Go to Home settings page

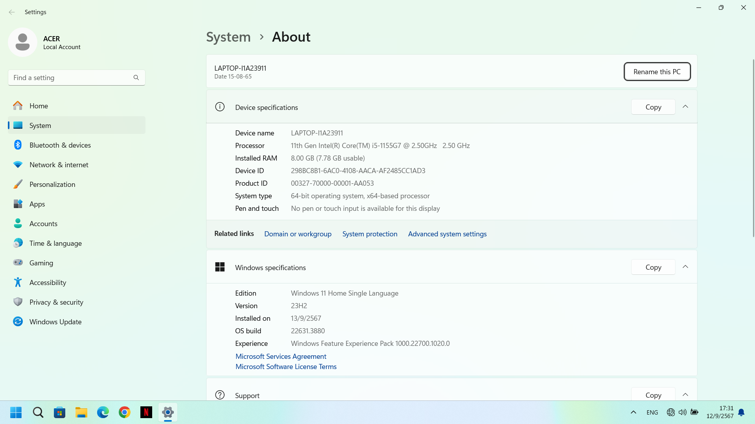point(77,106)
